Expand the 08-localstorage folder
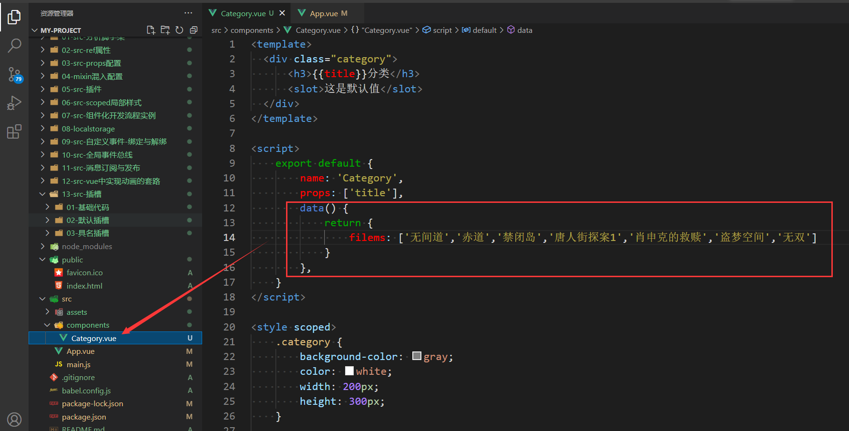Viewport: 849px width, 431px height. pyautogui.click(x=88, y=129)
